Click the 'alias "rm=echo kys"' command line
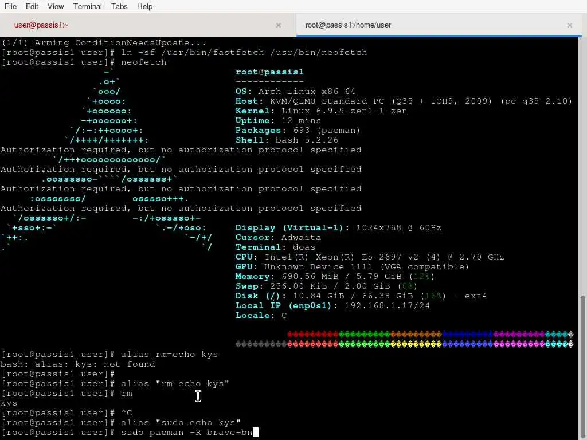Viewport: 587px width, 440px height. coord(115,383)
